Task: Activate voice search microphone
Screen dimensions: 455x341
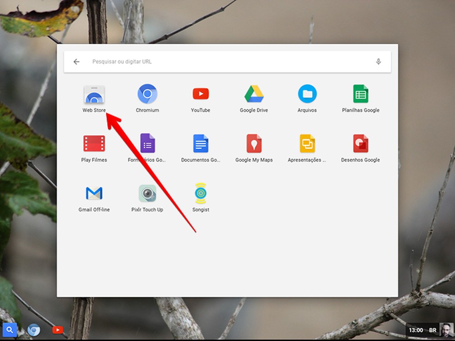Action: coord(378,61)
